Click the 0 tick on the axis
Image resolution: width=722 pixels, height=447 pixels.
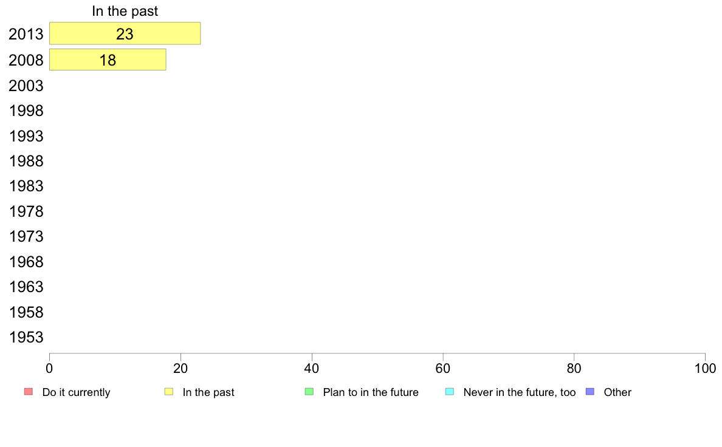click(49, 368)
